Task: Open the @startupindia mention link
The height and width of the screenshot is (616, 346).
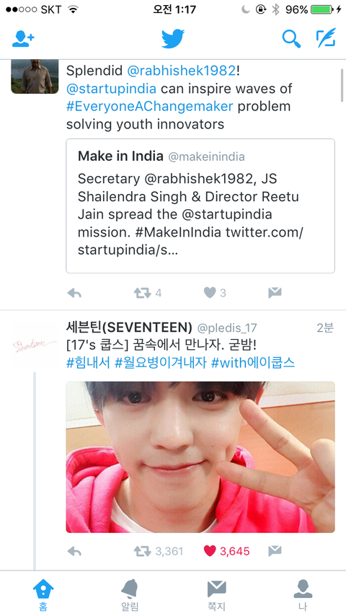Action: tap(111, 89)
